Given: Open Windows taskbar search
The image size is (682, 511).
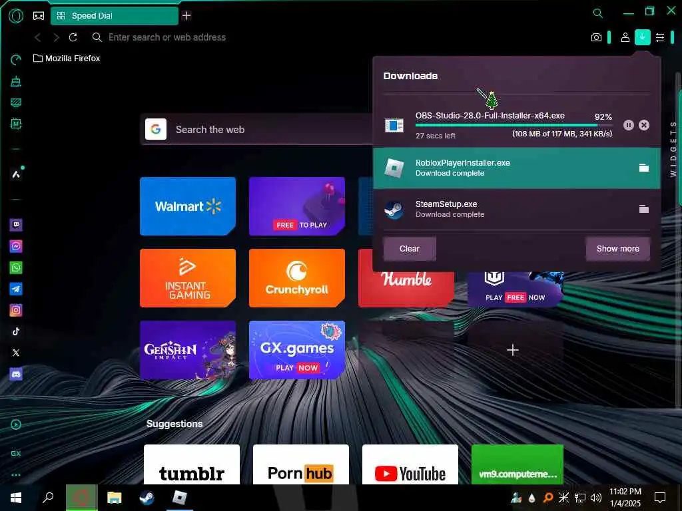Looking at the screenshot, I should 48,498.
